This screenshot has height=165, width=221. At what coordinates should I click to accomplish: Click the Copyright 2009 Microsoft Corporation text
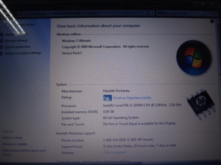(x=106, y=47)
